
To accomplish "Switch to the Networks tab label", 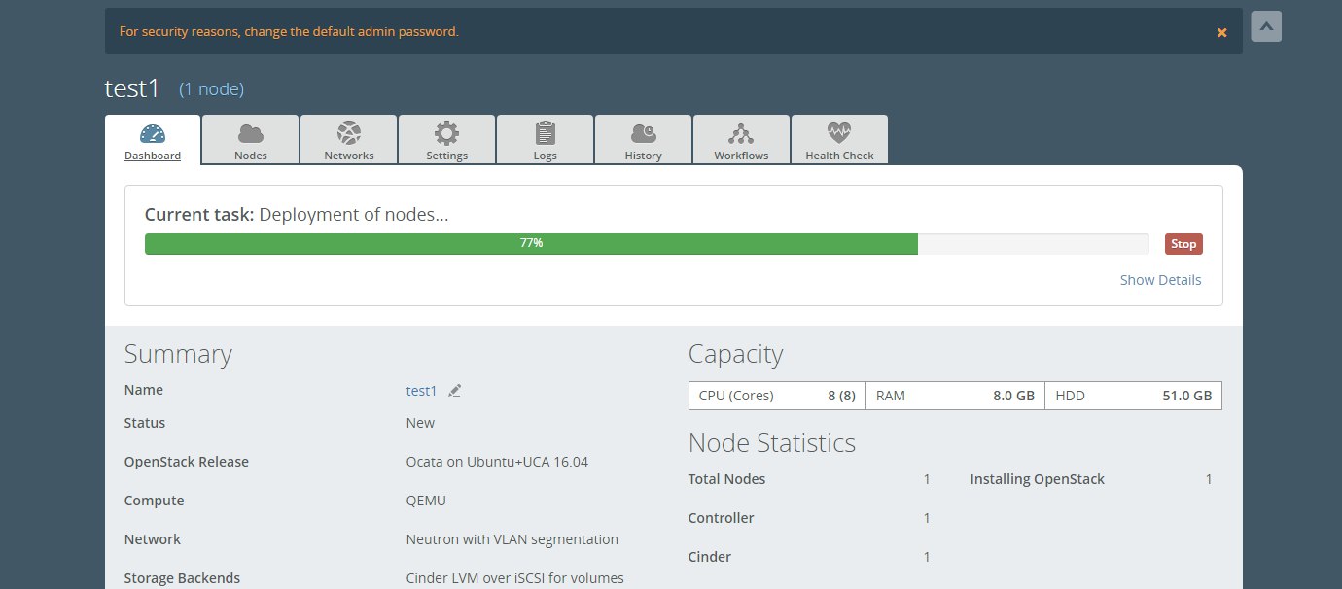I will pyautogui.click(x=349, y=156).
